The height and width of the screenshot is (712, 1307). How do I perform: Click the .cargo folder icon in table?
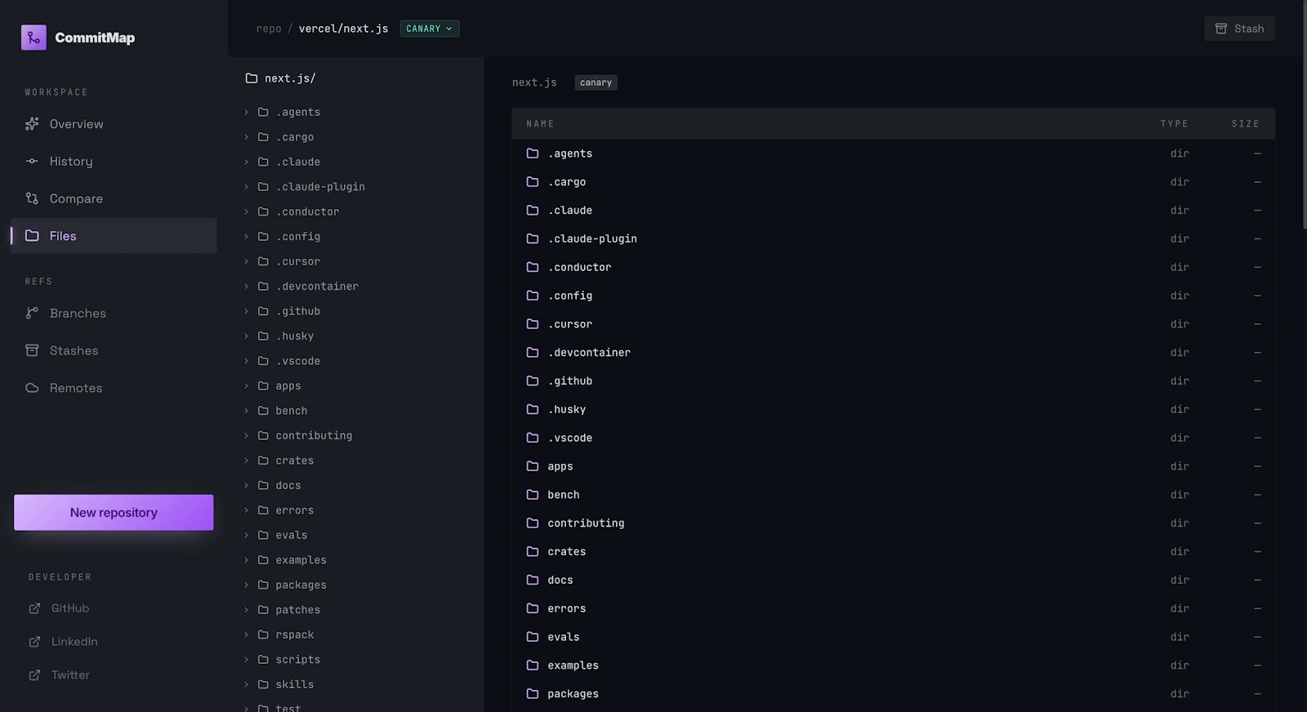pyautogui.click(x=533, y=182)
